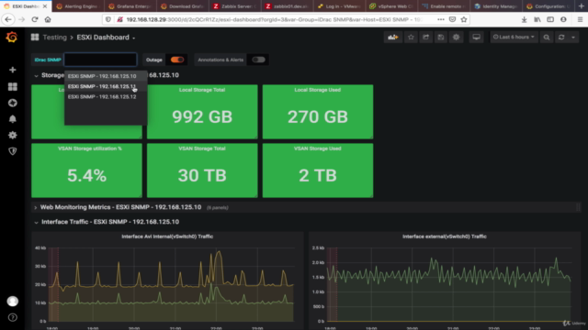The image size is (588, 330).
Task: Click the Add panel icon
Action: 393,37
